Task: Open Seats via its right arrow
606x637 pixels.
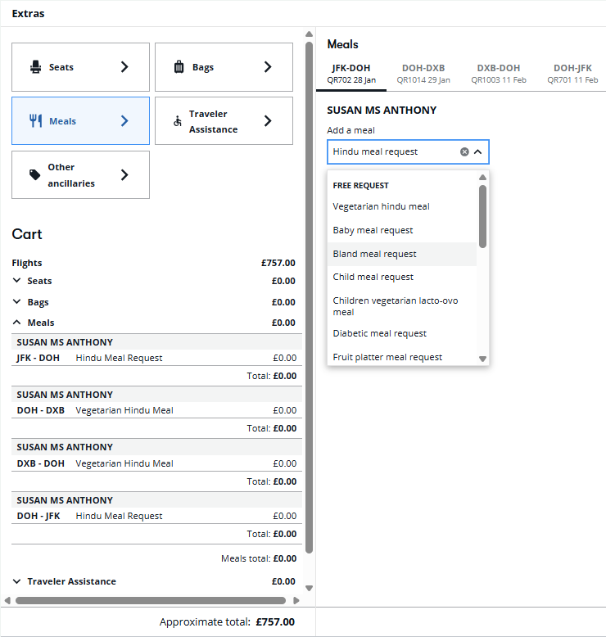Action: [124, 67]
